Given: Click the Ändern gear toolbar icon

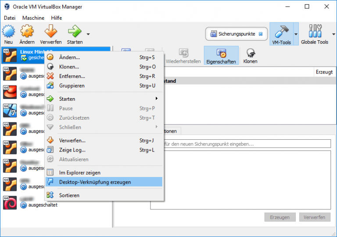Looking at the screenshot, I should (27, 31).
